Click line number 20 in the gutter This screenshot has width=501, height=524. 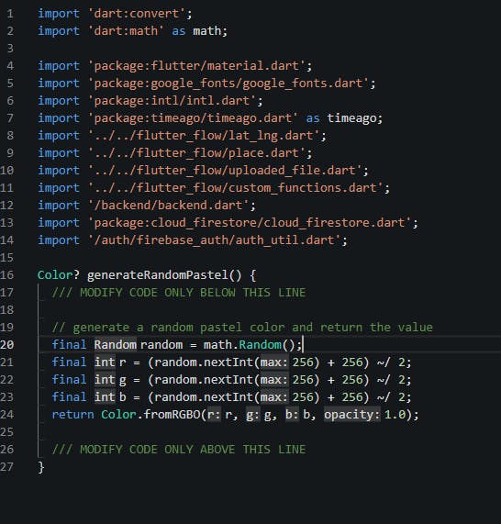7,345
